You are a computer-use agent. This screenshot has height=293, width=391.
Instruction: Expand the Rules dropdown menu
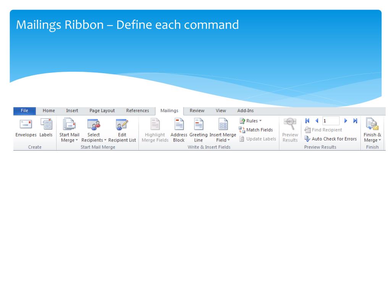pyautogui.click(x=250, y=121)
